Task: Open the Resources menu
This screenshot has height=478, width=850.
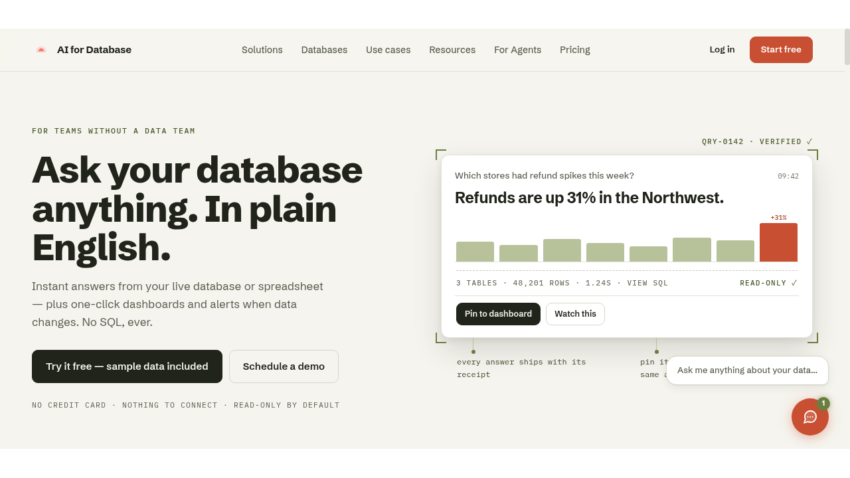Action: pos(452,50)
